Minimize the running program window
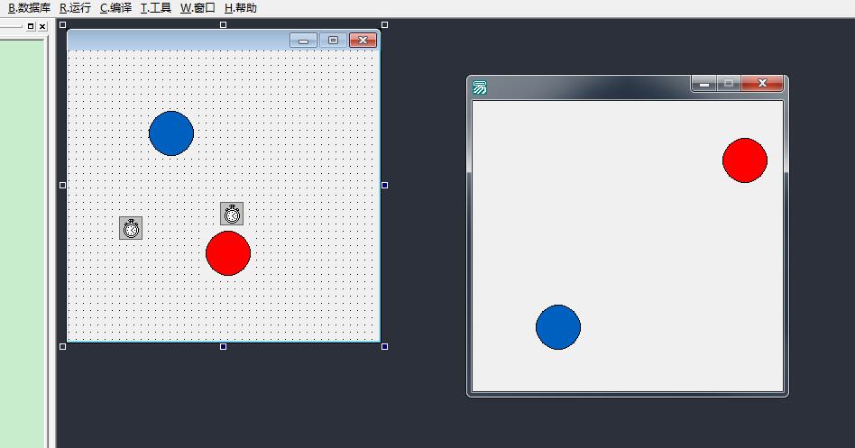 pos(704,84)
